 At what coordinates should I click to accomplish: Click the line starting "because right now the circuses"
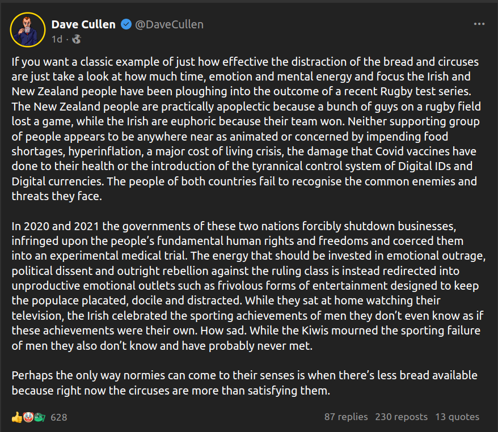(x=170, y=390)
